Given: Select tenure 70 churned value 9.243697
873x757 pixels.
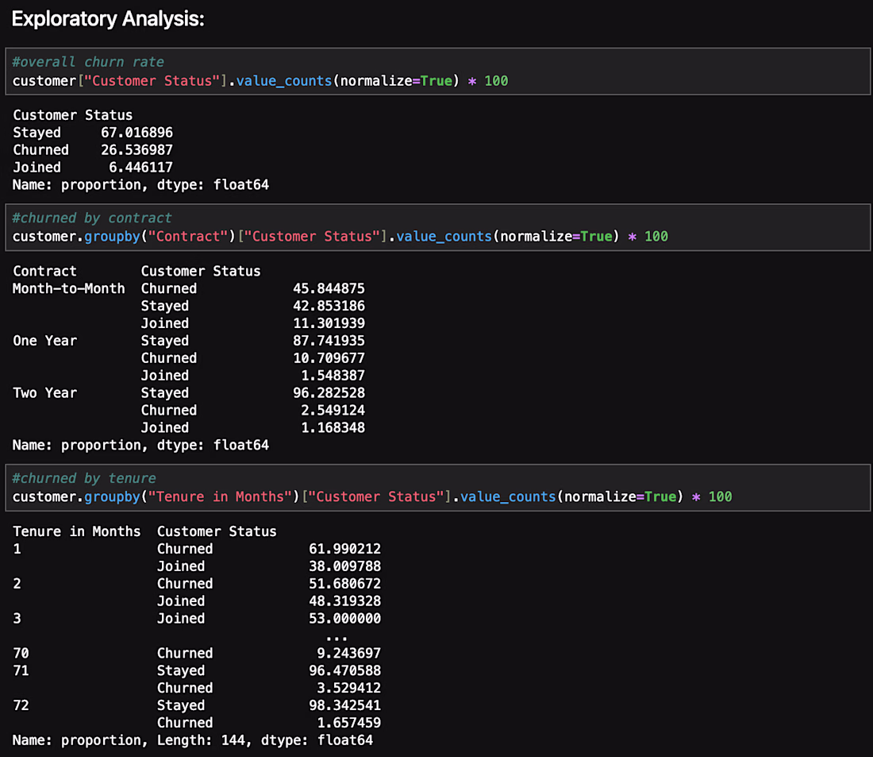Looking at the screenshot, I should click(x=349, y=653).
